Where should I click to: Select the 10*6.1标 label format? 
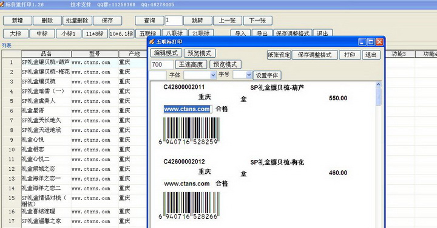(121, 33)
